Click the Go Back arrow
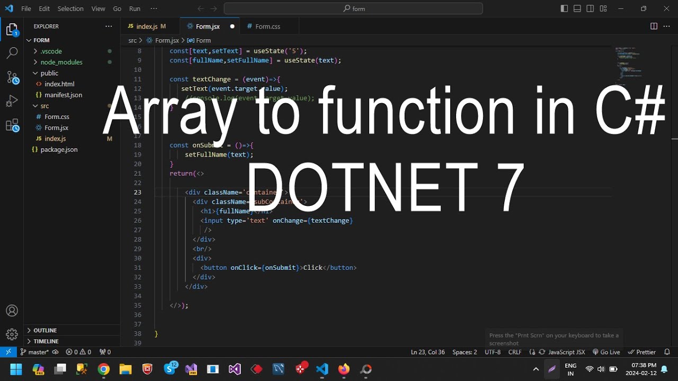This screenshot has width=678, height=381. coord(200,8)
